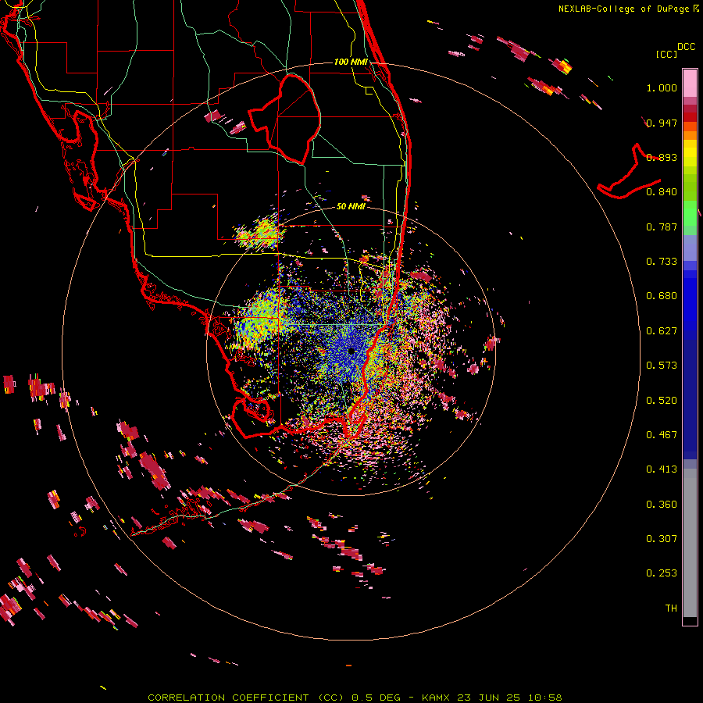Screen dimensions: 703x703
Task: Click the 0.733 scale value
Action: coord(662,262)
